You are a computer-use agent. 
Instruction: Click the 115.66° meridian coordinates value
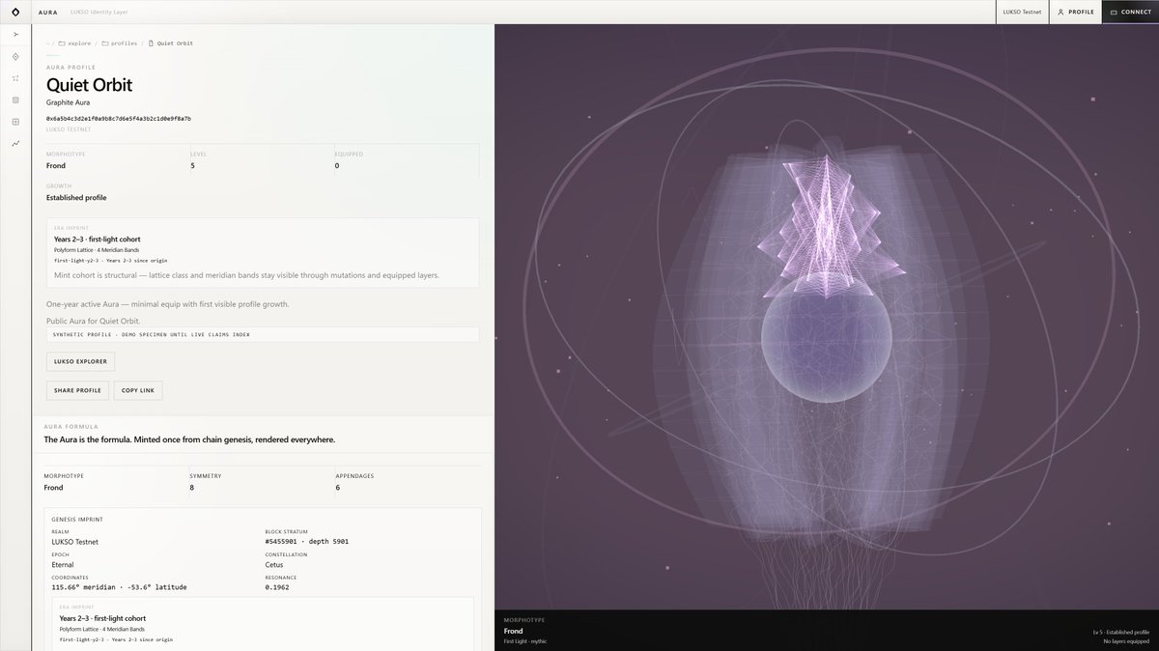pyautogui.click(x=120, y=587)
